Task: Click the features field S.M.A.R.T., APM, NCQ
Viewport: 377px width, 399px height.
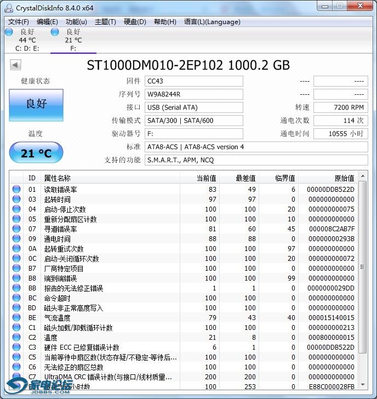Action: click(256, 160)
